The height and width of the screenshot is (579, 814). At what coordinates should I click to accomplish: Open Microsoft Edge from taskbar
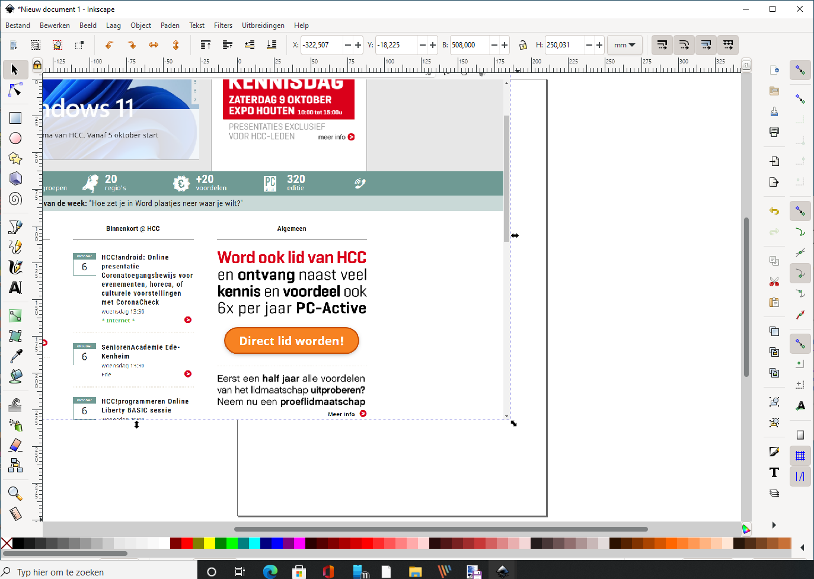coord(270,572)
